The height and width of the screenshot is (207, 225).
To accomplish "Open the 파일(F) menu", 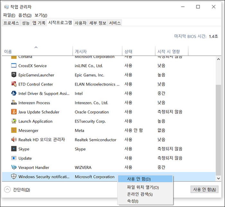I will 9,15.
